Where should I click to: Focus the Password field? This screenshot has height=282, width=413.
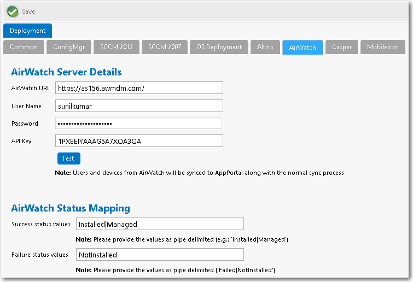point(138,124)
